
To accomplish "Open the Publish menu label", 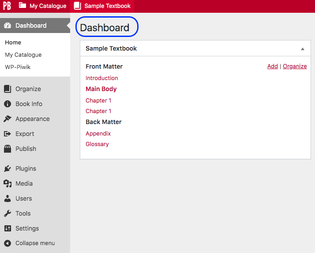I will tap(26, 149).
